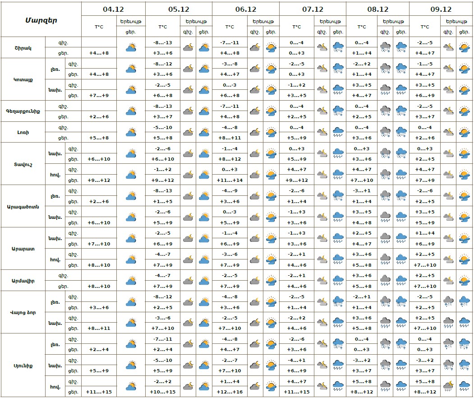The image size is (474, 398).
Task: Select the 09.12 date column header
Action: point(441,9)
